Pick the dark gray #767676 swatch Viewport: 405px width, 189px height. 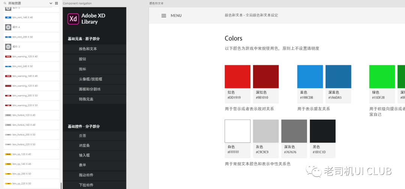click(x=294, y=131)
